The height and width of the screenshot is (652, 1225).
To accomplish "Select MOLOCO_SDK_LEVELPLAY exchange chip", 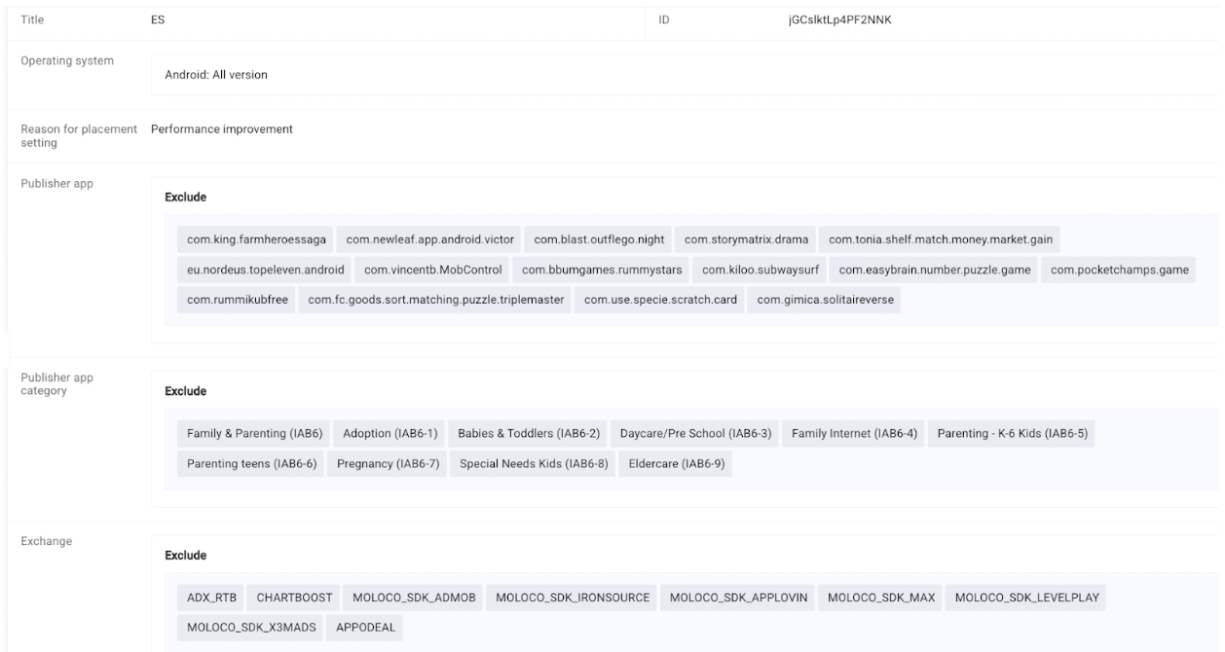I will [1027, 597].
